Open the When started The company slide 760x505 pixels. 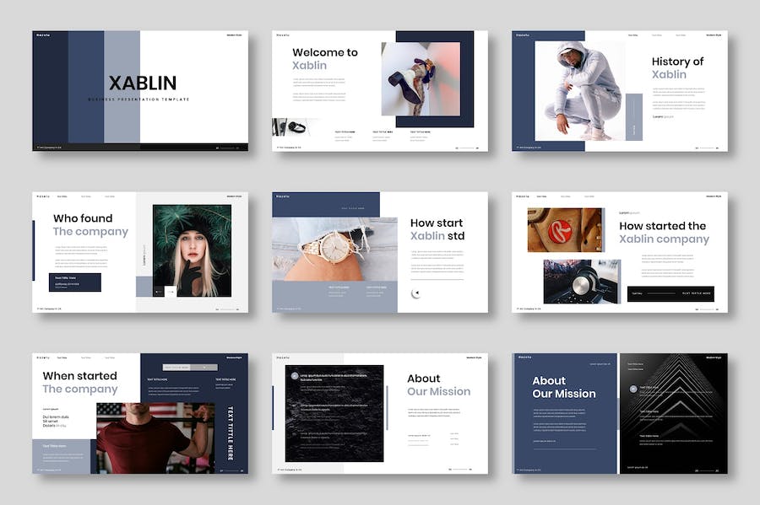[x=140, y=414]
